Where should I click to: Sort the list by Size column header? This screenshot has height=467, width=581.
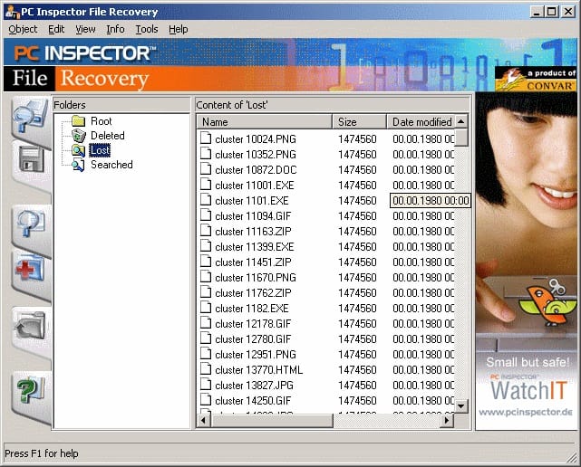click(359, 122)
